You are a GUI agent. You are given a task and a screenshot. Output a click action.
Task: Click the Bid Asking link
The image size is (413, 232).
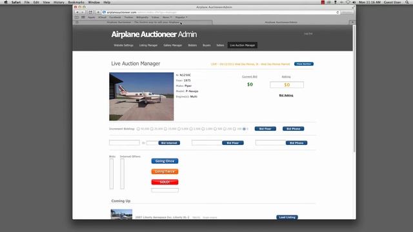tap(286, 95)
